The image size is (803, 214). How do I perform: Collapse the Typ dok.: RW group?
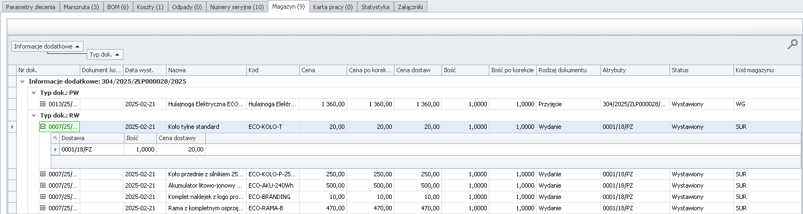[34, 115]
